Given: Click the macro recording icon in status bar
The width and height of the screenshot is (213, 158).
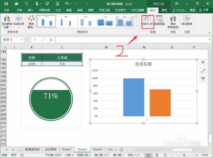Looking at the screenshot, I should [22, 155].
